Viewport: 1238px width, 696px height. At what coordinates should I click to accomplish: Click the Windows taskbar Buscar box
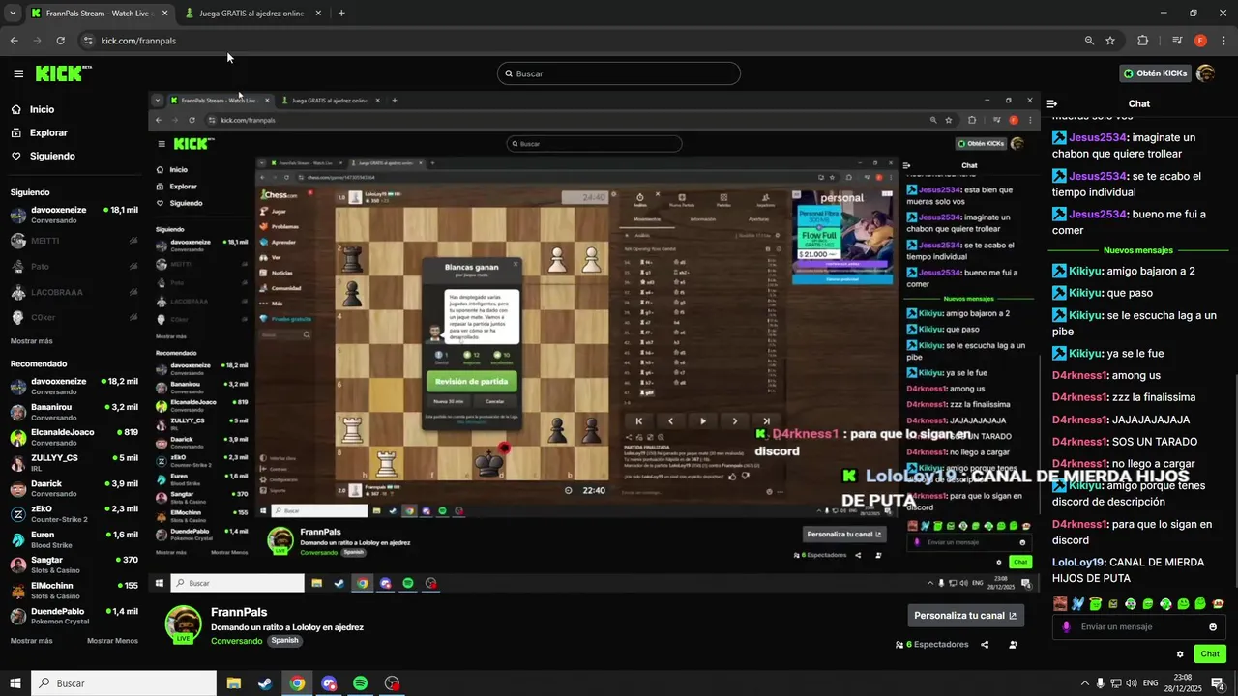(x=124, y=683)
